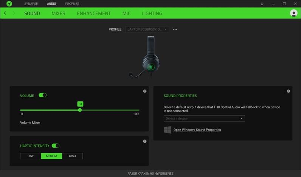This screenshot has width=301, height=177.
Task: Click Razer Kraken V3 Hypersense device label
Action: pos(150,174)
